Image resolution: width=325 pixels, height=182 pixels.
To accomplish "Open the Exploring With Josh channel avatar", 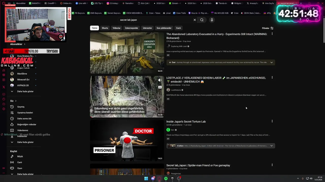I will pos(168,46).
